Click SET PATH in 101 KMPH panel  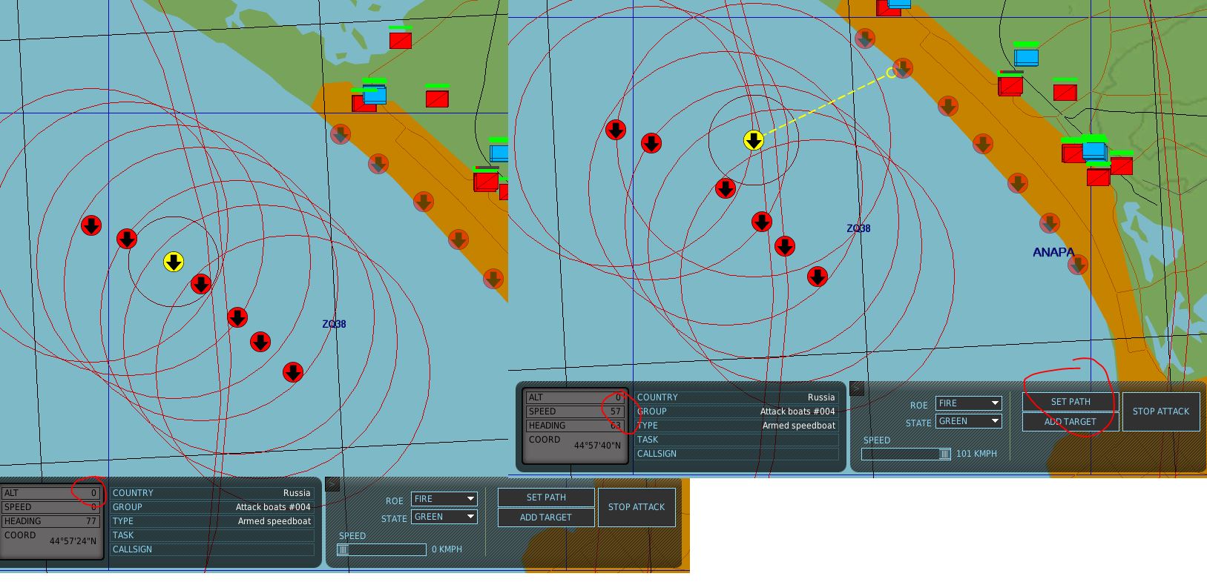coord(1070,402)
